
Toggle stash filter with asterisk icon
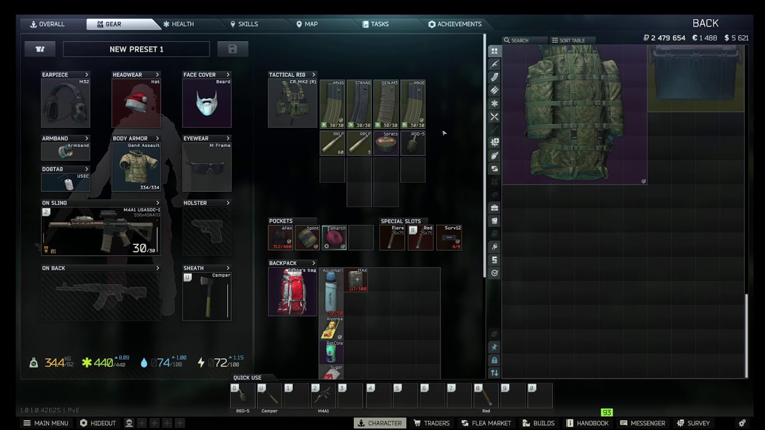pos(494,103)
